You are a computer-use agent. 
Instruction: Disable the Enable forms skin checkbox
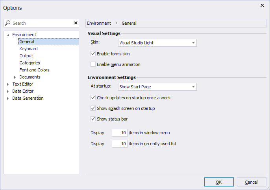(93, 54)
